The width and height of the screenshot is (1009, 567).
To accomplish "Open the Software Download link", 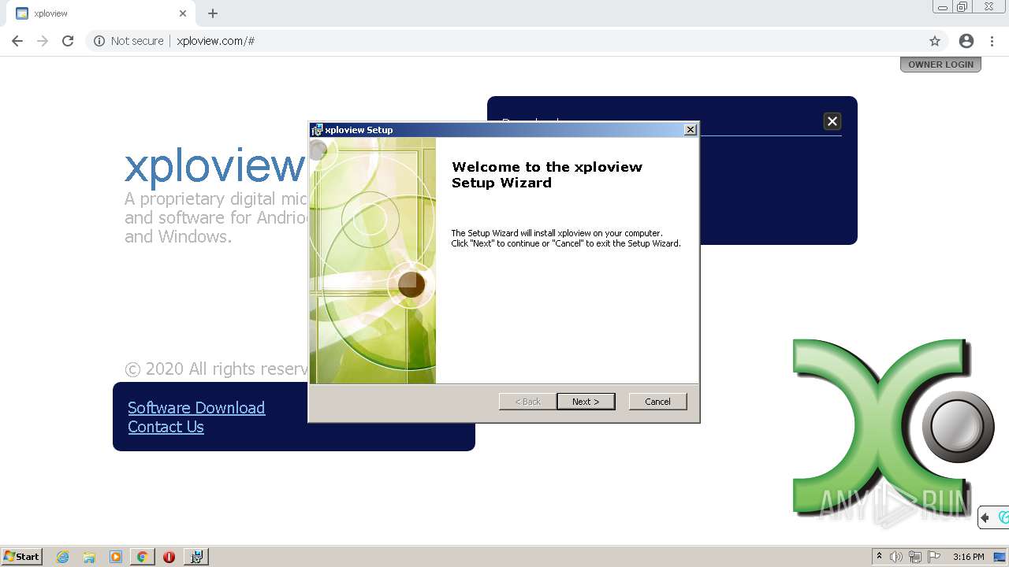I will pos(196,407).
